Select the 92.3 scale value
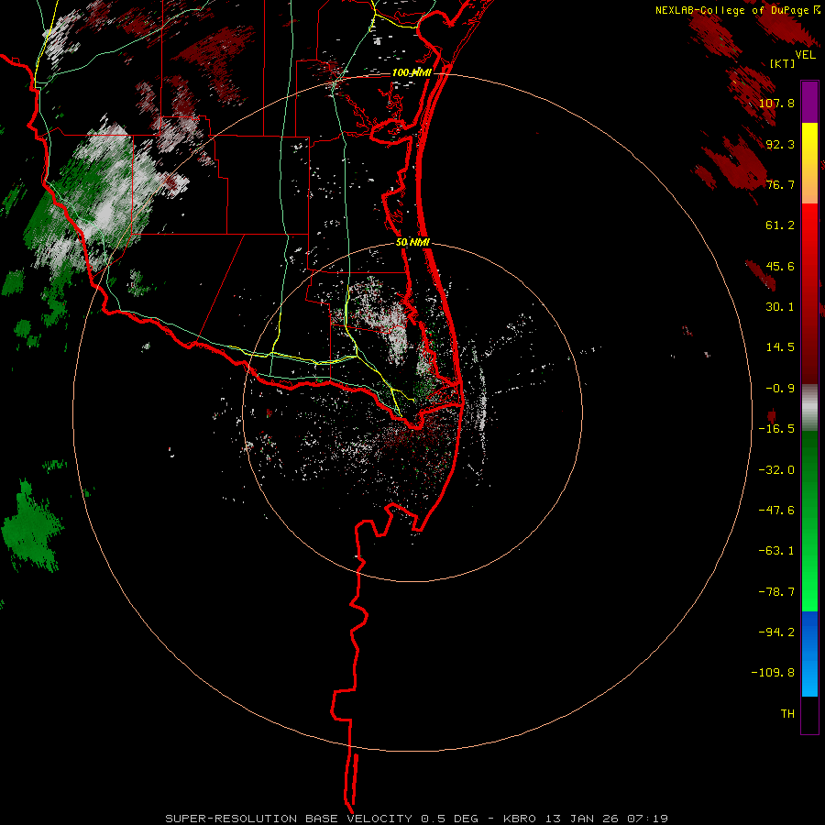The height and width of the screenshot is (825, 825). tap(780, 144)
